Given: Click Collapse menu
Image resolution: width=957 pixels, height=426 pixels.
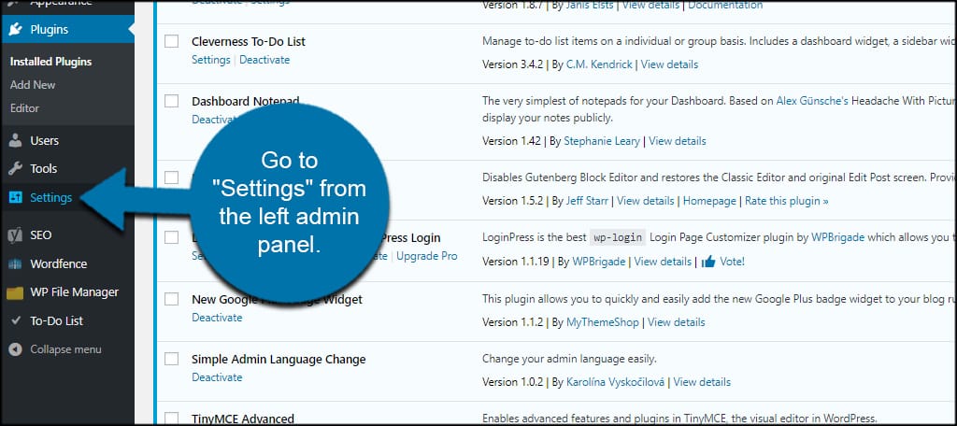Looking at the screenshot, I should [x=66, y=349].
